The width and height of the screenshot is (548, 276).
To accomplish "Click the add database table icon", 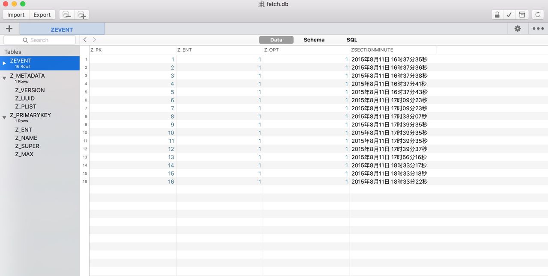I will click(81, 15).
